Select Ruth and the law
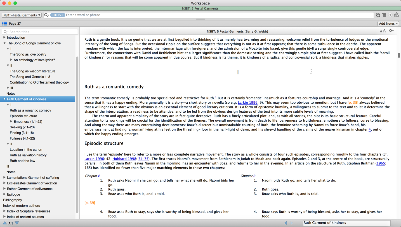The image size is (401, 227). click(x=22, y=161)
